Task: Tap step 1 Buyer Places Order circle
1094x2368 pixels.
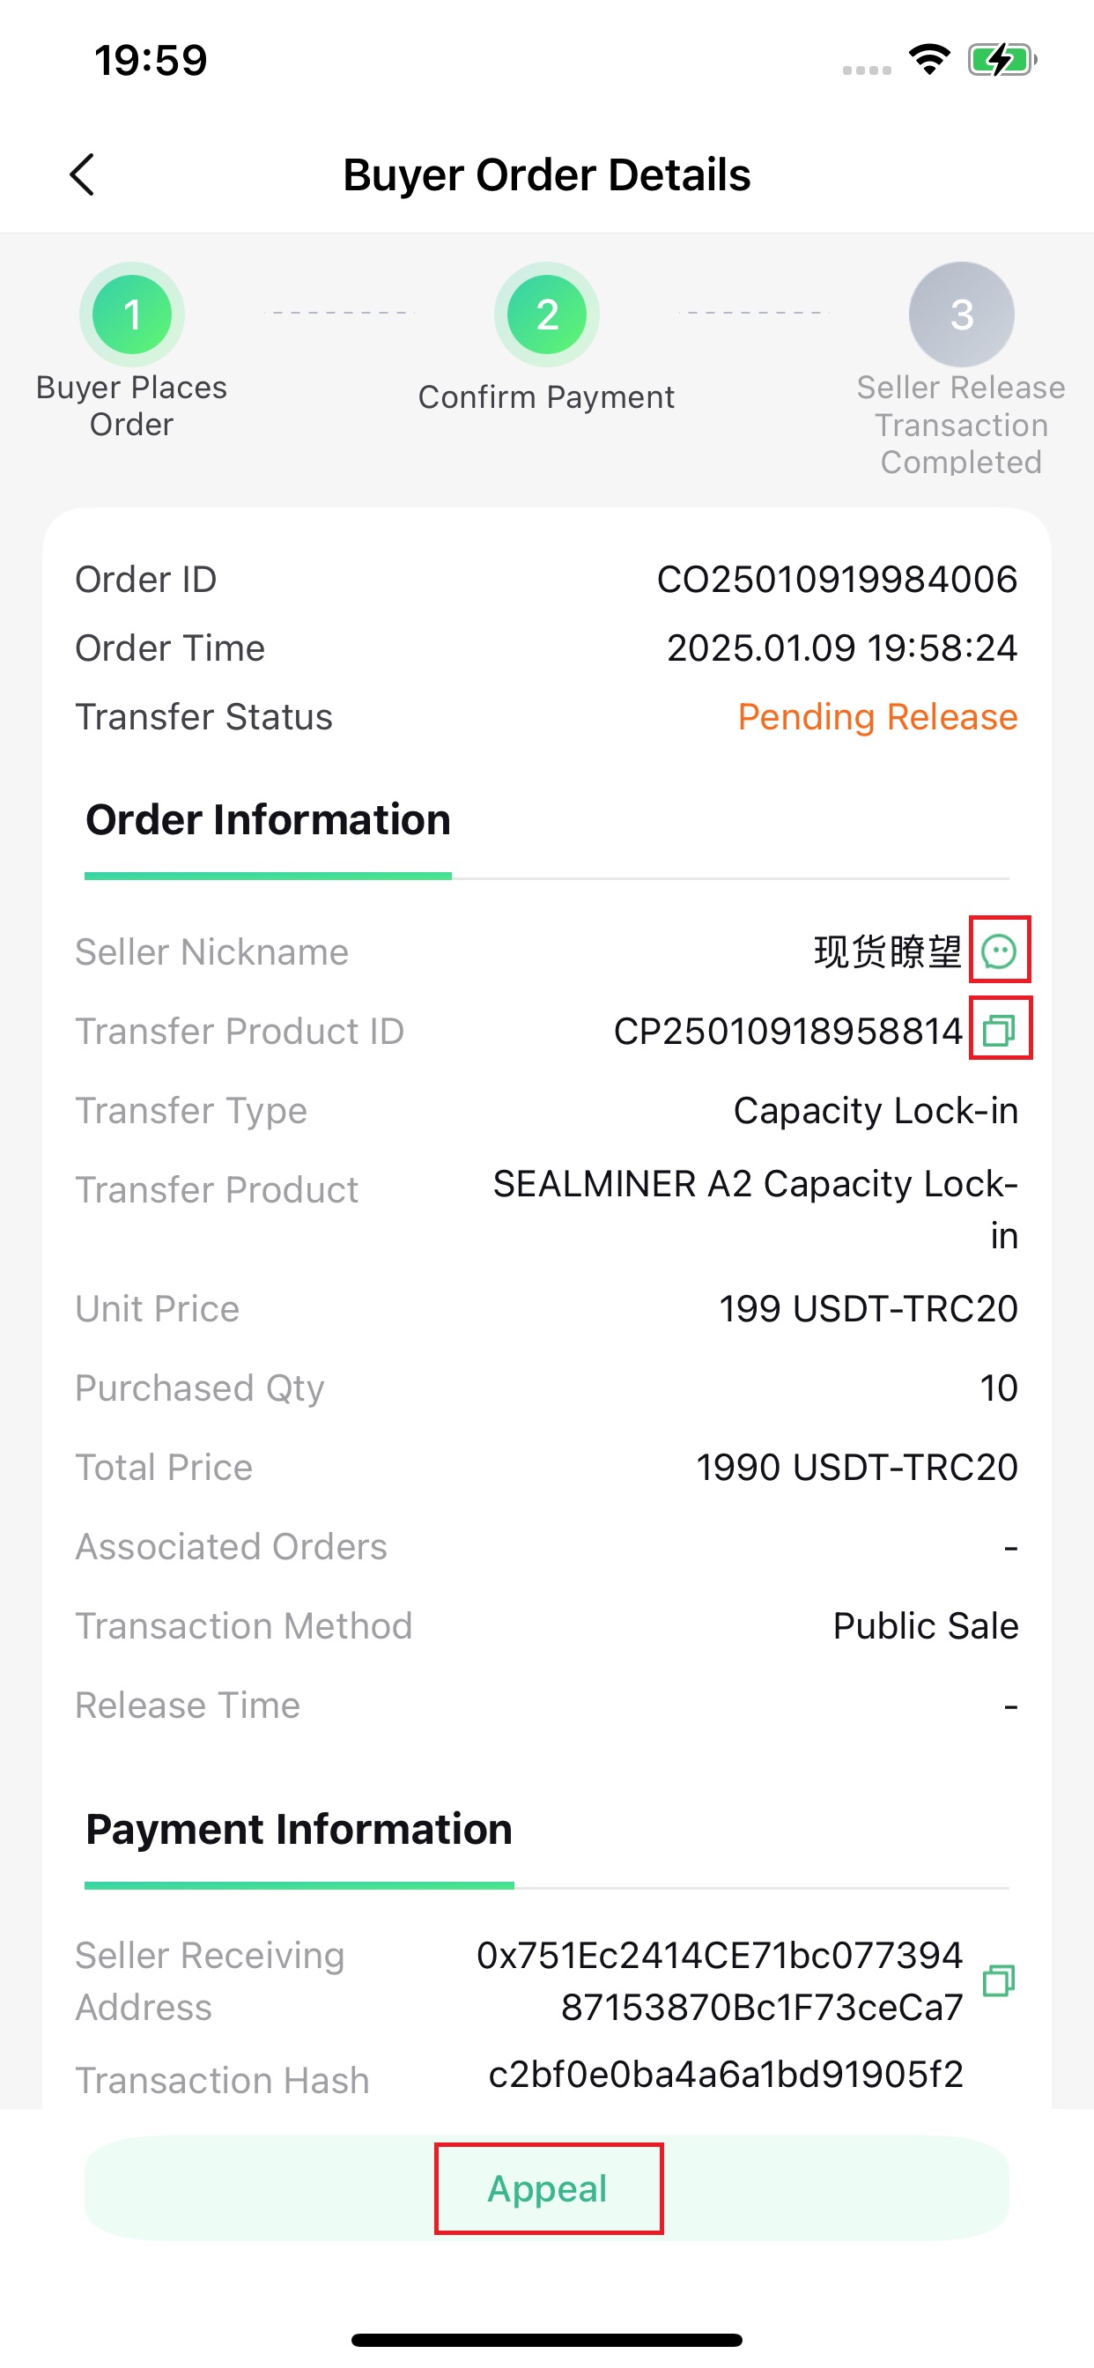Action: tap(132, 315)
